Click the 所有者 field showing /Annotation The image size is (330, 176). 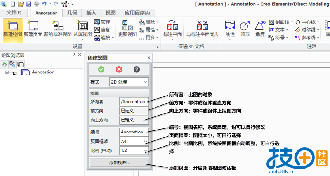pyautogui.click(x=134, y=101)
